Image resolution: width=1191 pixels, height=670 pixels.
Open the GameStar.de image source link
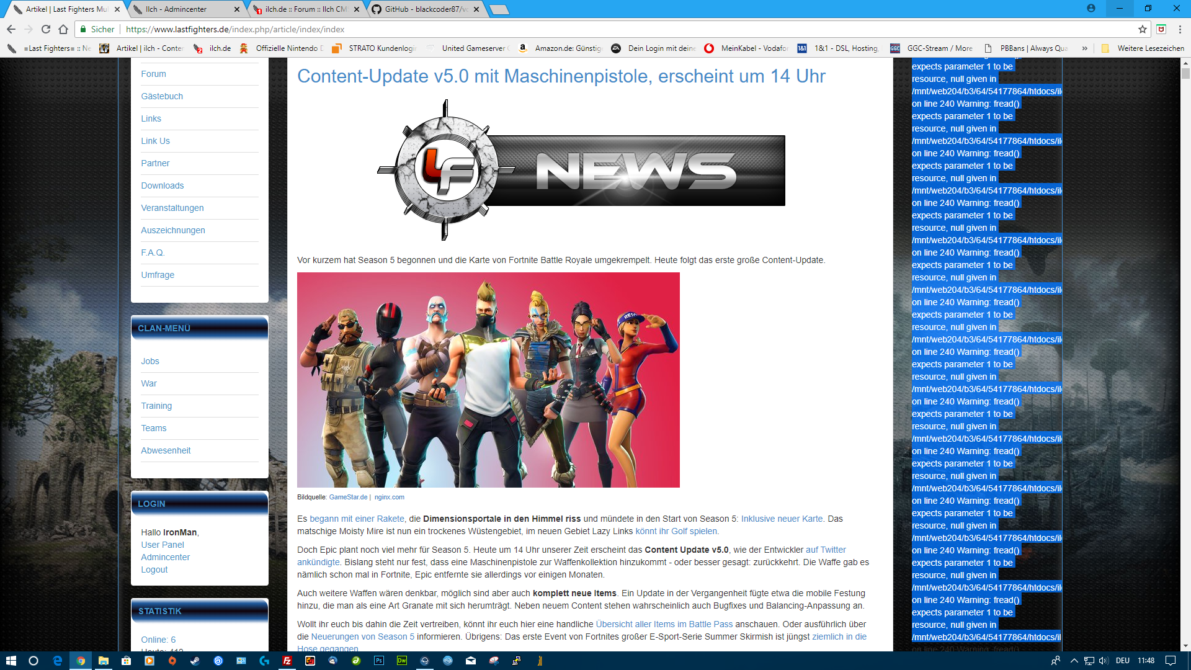[348, 497]
